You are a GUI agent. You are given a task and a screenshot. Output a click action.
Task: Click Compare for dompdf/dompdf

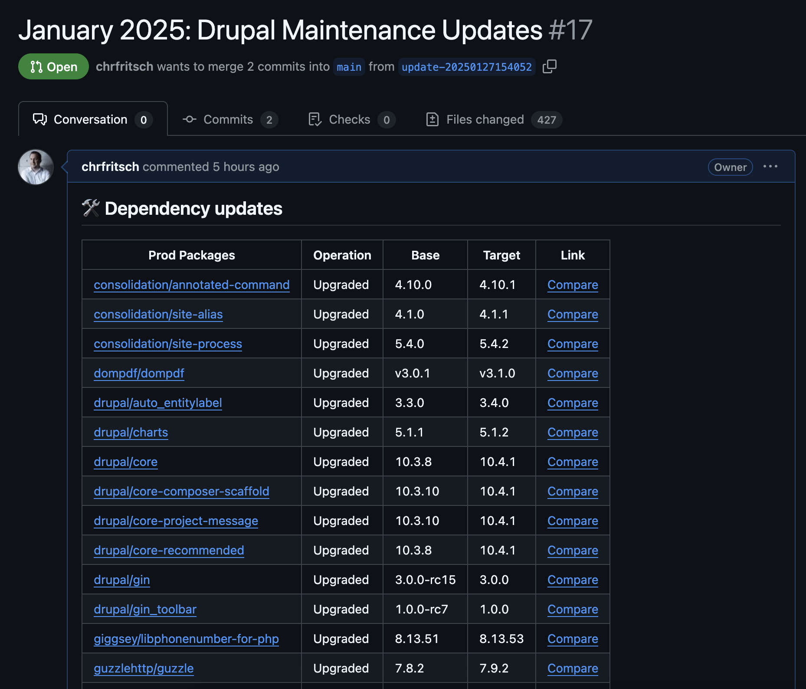[x=573, y=373]
